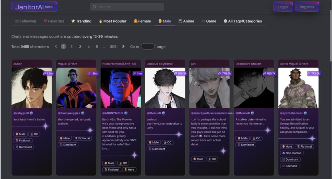Open the Anime tab
Screen dimensions: 332x179
[x=186, y=21]
